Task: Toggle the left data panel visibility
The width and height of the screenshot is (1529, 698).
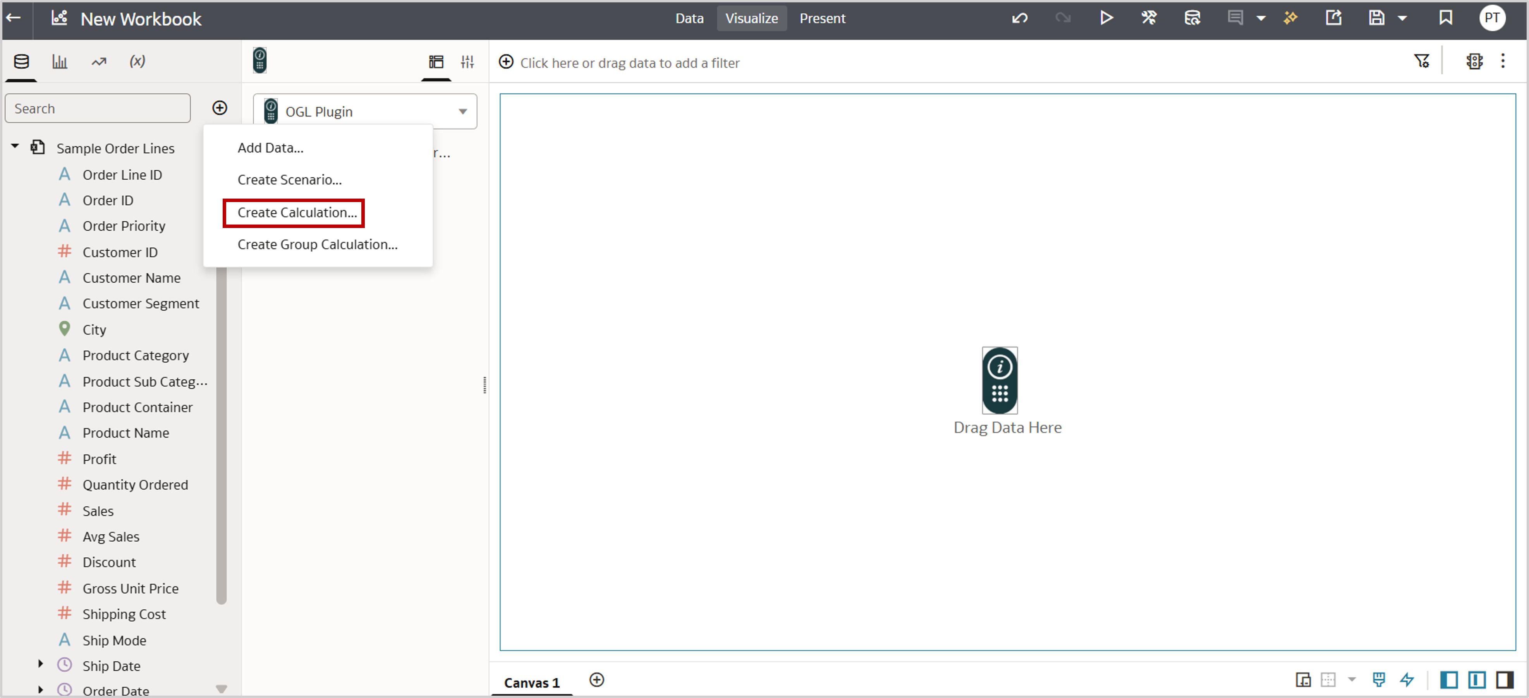Action: pyautogui.click(x=1448, y=679)
